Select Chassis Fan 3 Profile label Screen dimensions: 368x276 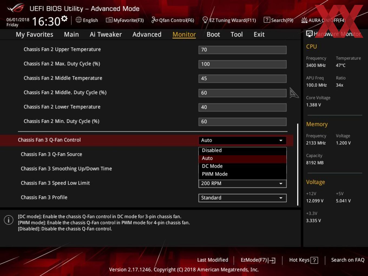point(44,197)
